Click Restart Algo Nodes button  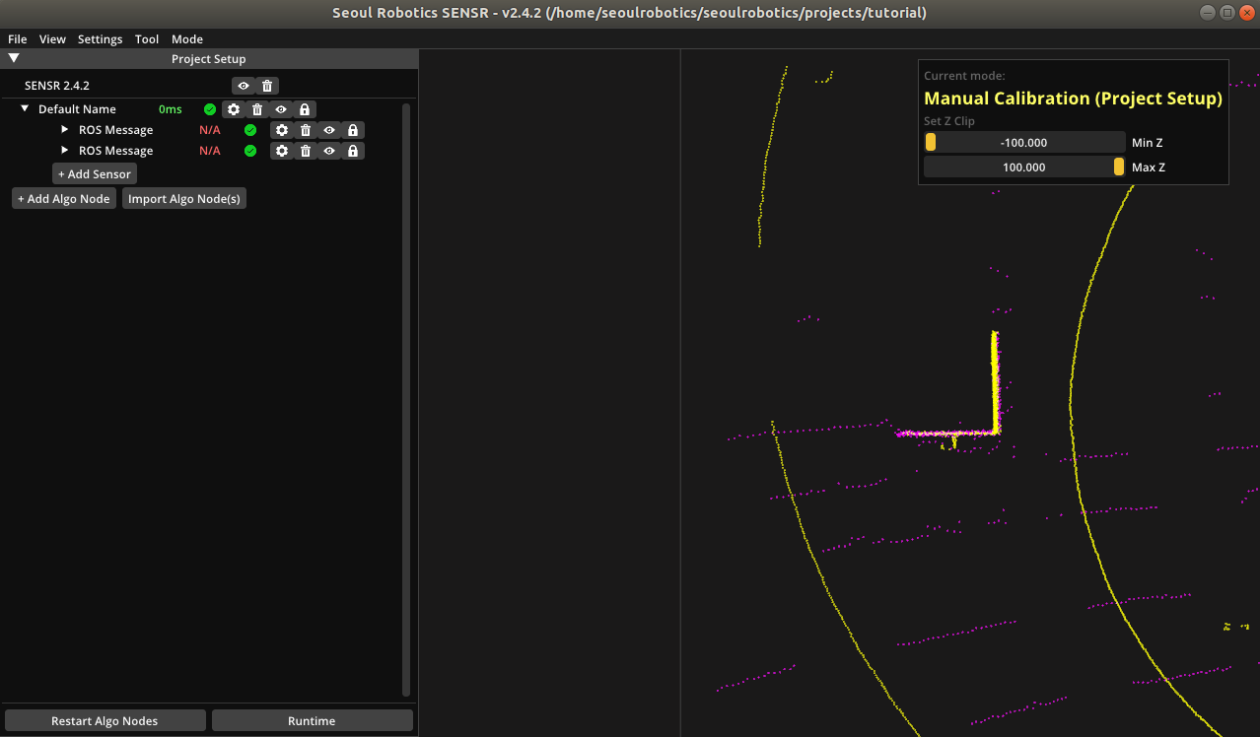pyautogui.click(x=105, y=721)
